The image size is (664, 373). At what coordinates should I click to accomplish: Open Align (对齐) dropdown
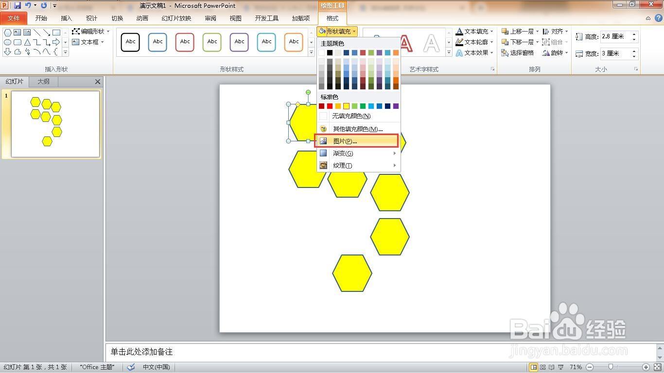tap(555, 31)
